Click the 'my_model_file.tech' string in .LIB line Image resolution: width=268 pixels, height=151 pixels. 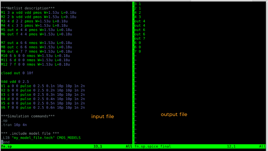tap(33, 138)
